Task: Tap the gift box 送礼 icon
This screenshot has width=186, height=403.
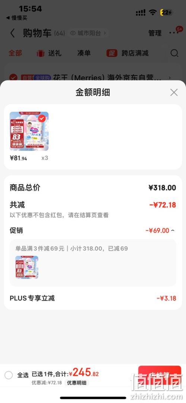Action: (x=41, y=53)
